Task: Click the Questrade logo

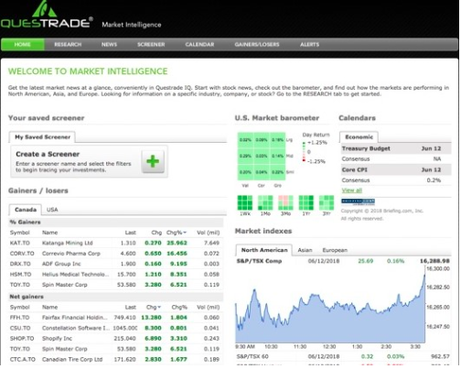Action: pos(47,15)
